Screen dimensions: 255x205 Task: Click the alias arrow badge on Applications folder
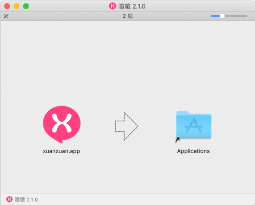(178, 140)
